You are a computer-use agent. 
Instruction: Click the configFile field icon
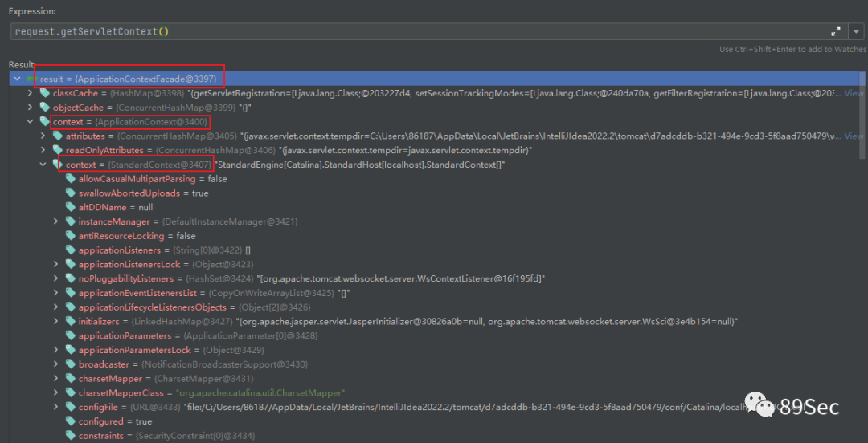[70, 407]
